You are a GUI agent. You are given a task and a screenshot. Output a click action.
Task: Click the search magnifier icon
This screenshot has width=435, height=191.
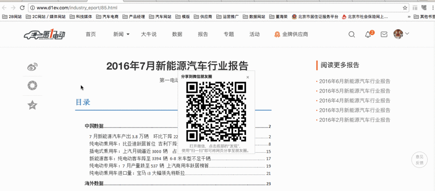352,34
